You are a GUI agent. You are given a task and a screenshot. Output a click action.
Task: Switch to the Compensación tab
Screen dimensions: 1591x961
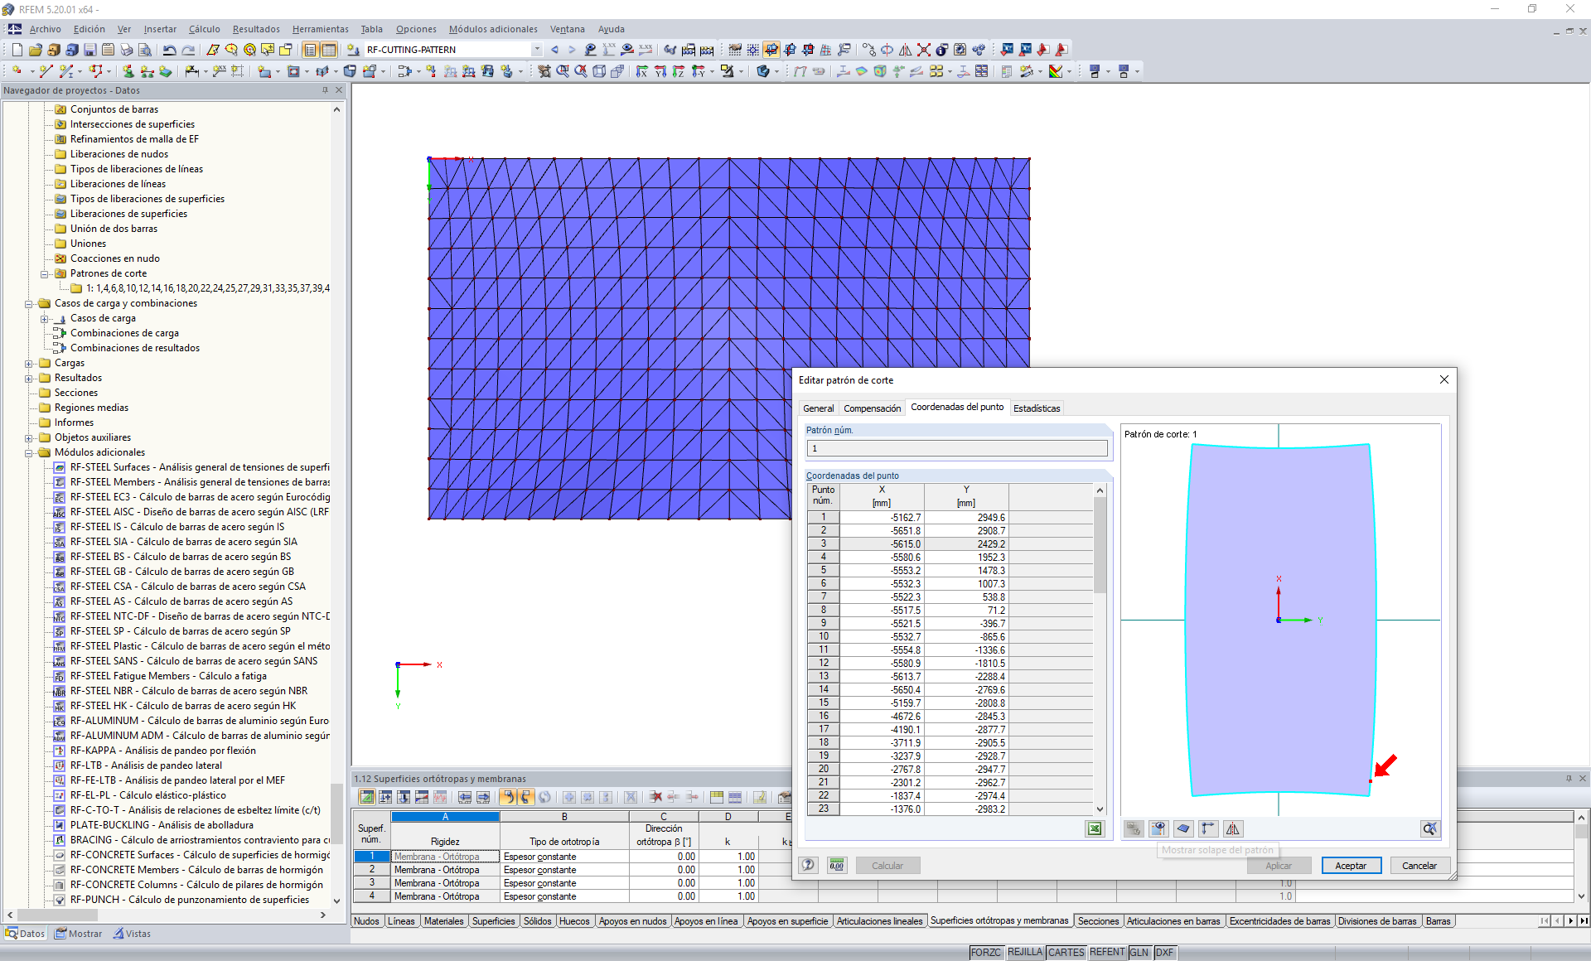(x=872, y=408)
